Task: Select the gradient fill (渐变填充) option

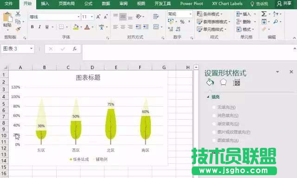Action: point(226,124)
